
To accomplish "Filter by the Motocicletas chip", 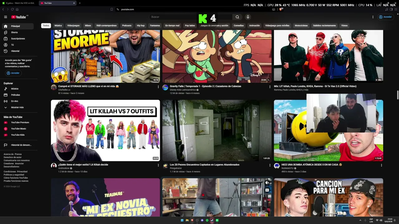I will 301,26.
